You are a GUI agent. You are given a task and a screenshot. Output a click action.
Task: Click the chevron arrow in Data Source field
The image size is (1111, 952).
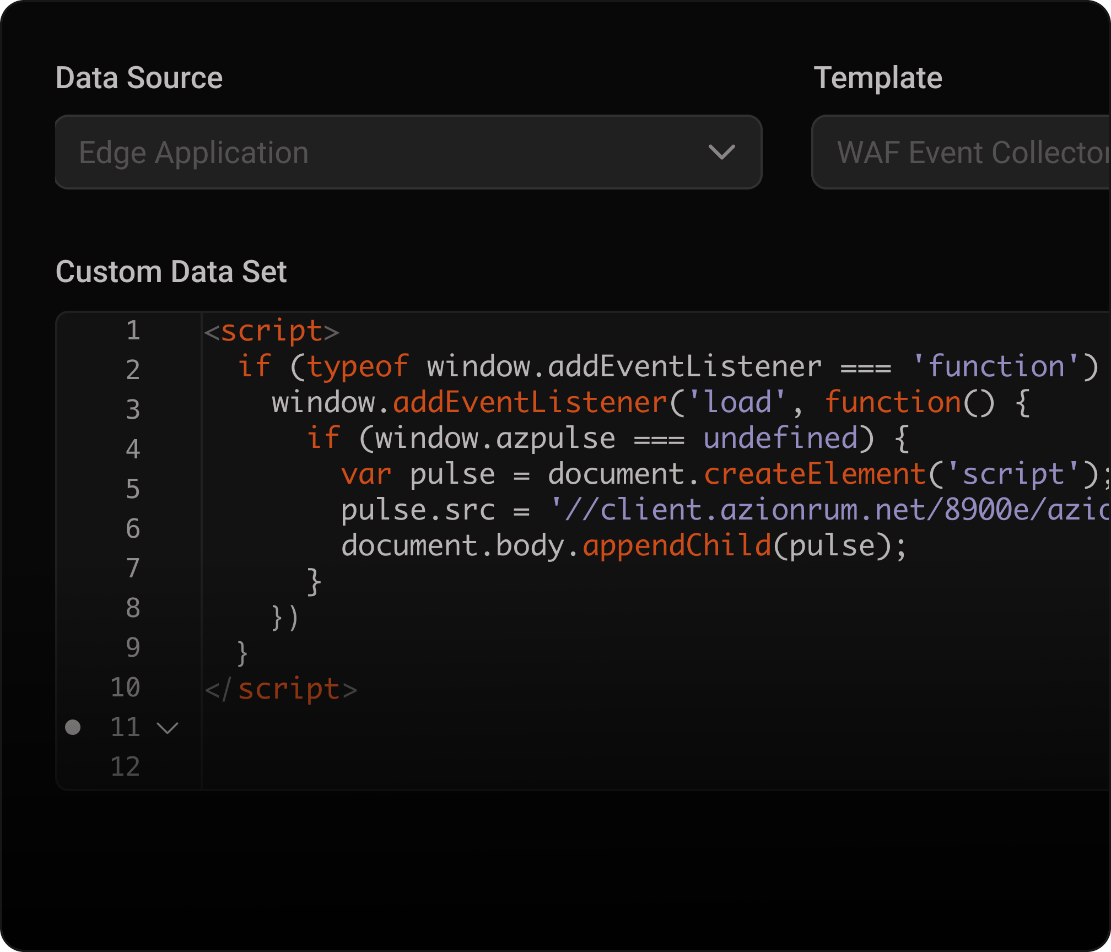click(721, 152)
